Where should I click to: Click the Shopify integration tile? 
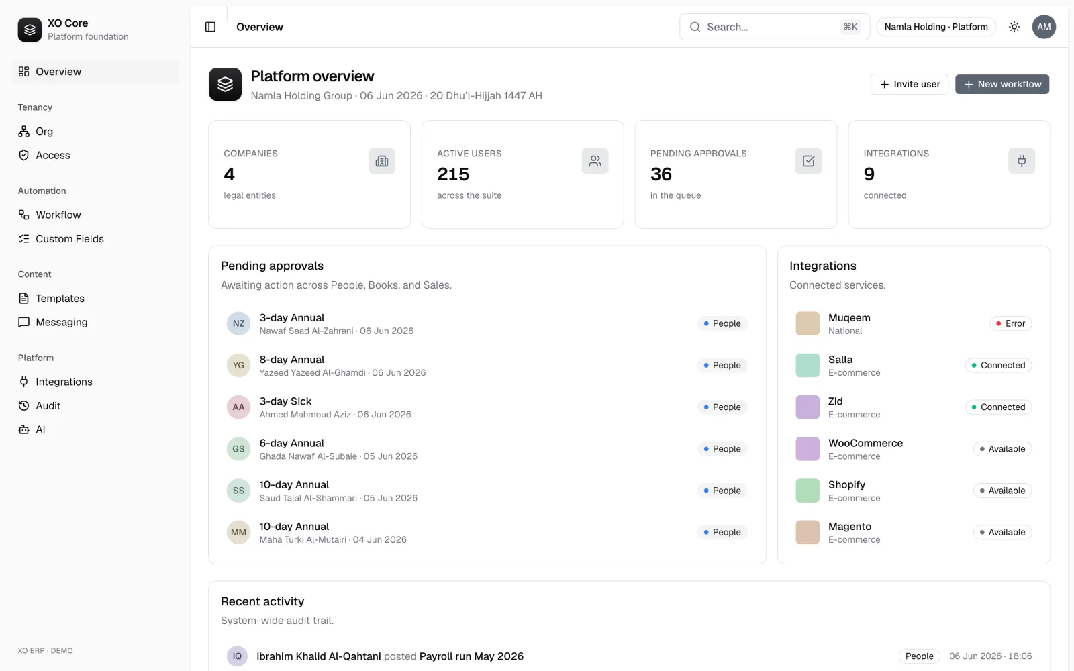click(808, 491)
